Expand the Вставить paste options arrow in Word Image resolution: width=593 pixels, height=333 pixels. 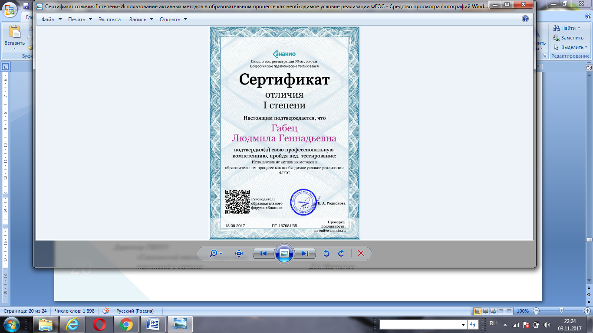click(x=14, y=49)
